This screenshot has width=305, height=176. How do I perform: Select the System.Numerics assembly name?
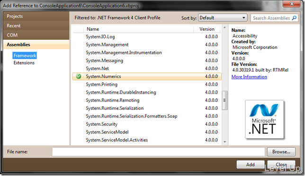(103, 76)
